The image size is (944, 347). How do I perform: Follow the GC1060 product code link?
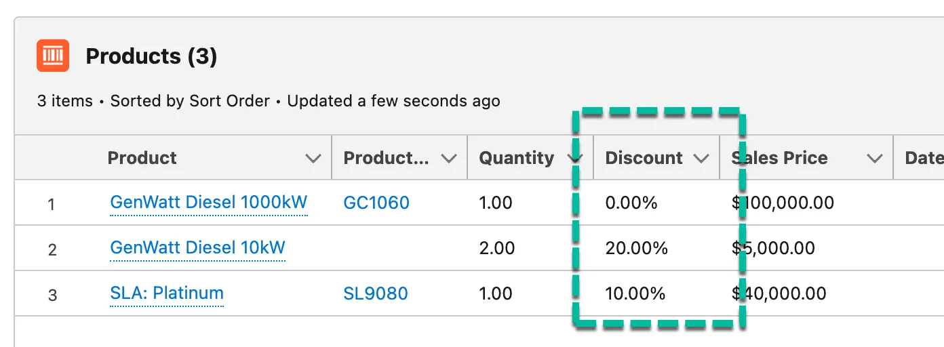[x=376, y=203]
